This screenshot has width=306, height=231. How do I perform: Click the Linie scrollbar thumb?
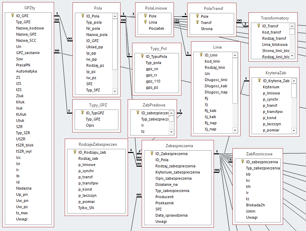coord(235,80)
